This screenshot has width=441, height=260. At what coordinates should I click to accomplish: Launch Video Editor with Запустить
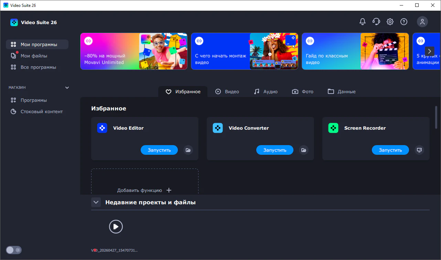(x=159, y=150)
